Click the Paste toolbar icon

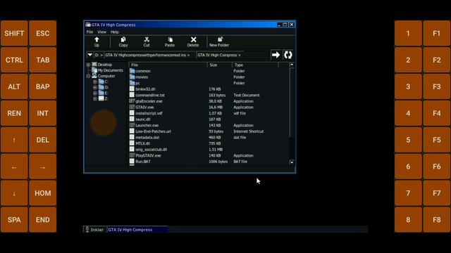170,42
